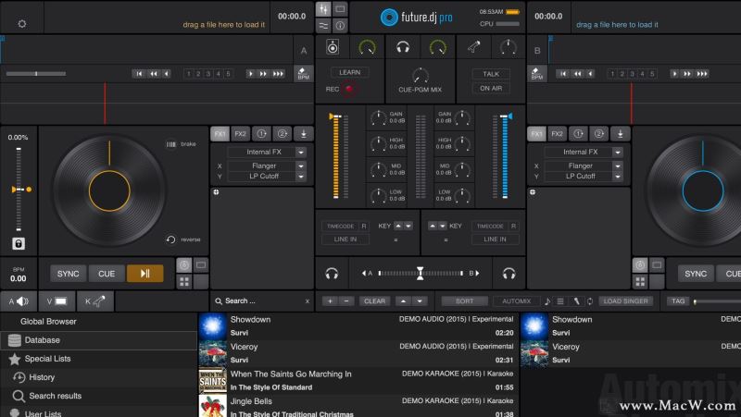The image size is (741, 417).
Task: Open deck A Flanger effect dropdown
Action: pos(300,166)
